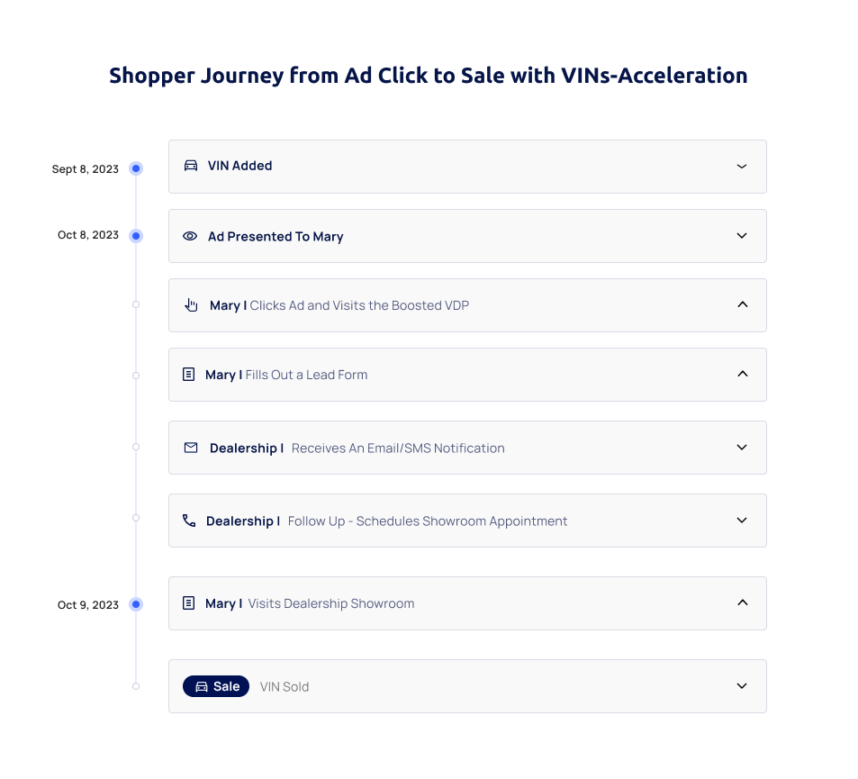858x779 pixels.
Task: Click the hand pointer icon in Clicks Ad row
Action: (191, 305)
